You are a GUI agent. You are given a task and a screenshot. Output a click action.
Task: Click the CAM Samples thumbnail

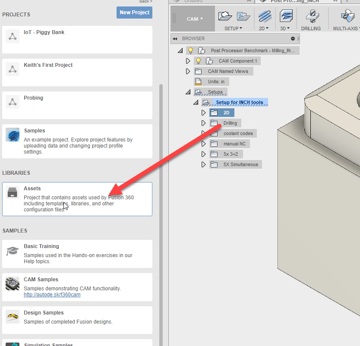(13, 283)
